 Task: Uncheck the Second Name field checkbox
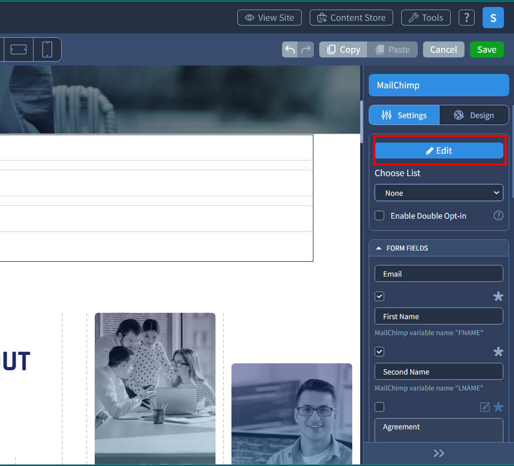pyautogui.click(x=379, y=352)
